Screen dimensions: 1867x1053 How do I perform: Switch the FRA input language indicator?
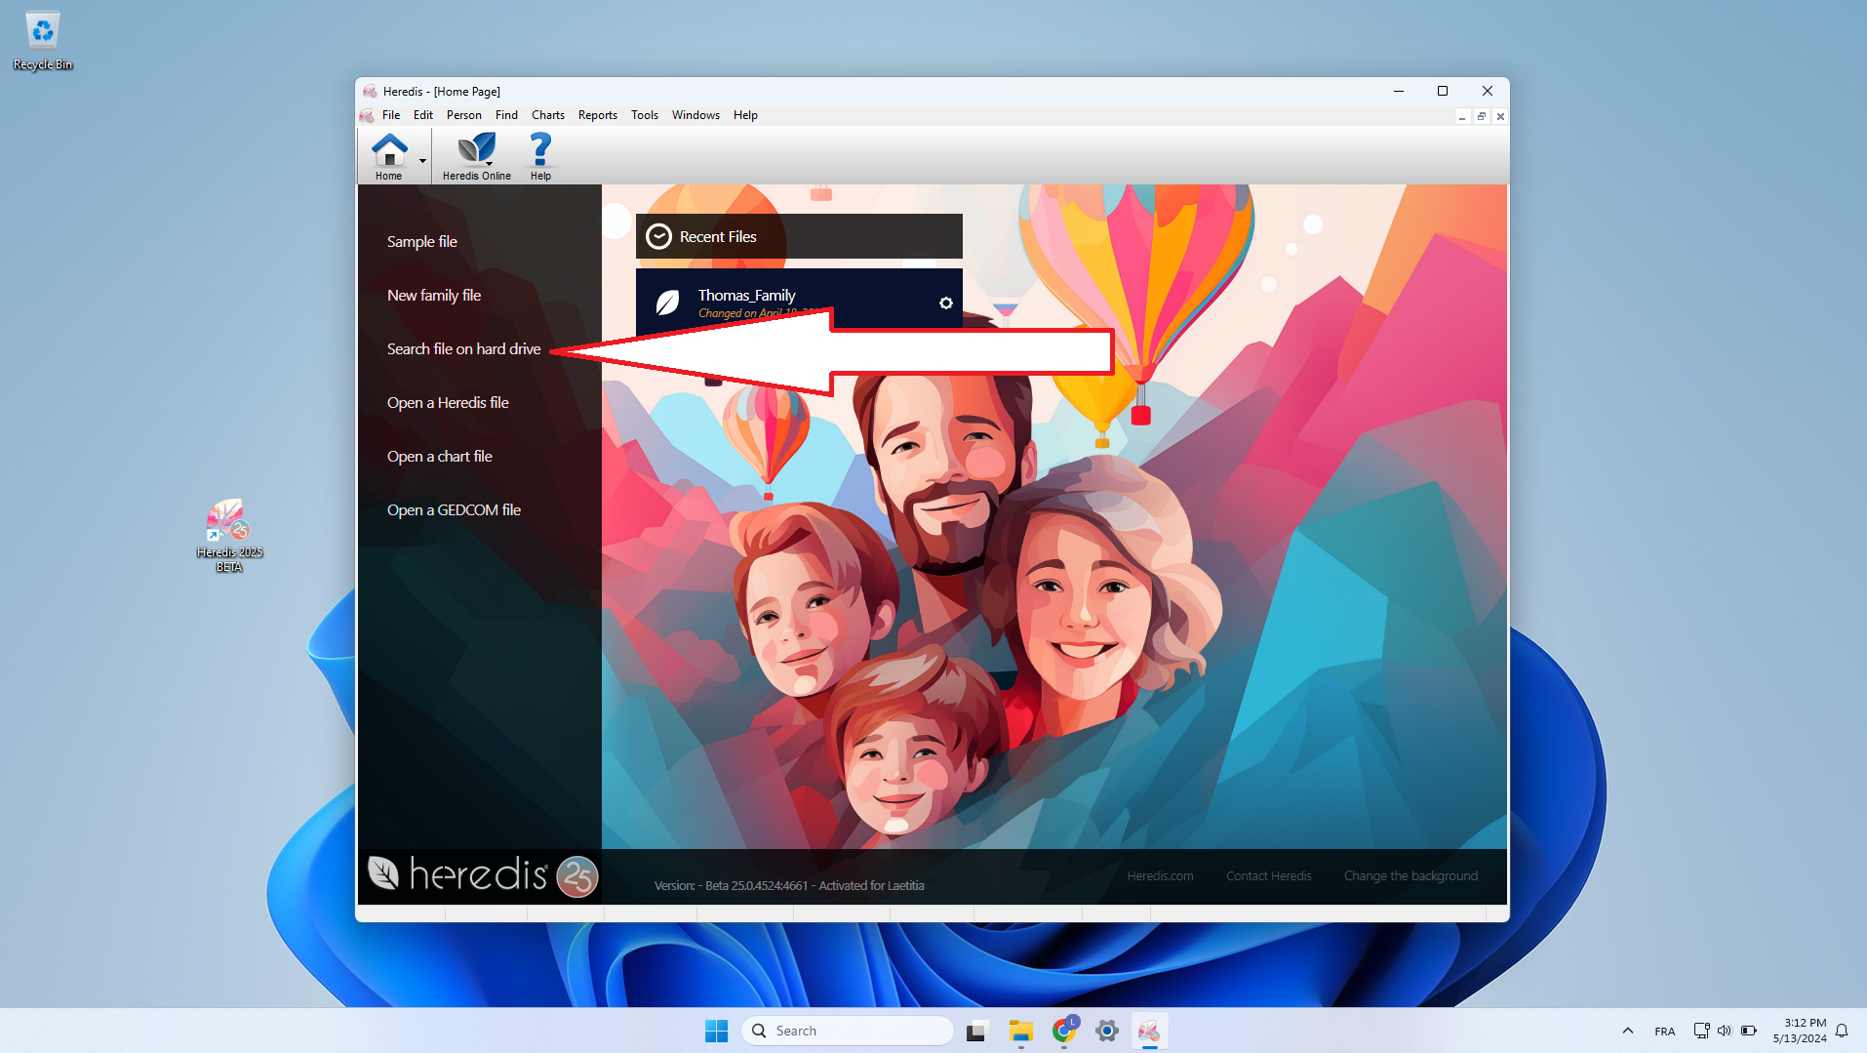pos(1664,1031)
